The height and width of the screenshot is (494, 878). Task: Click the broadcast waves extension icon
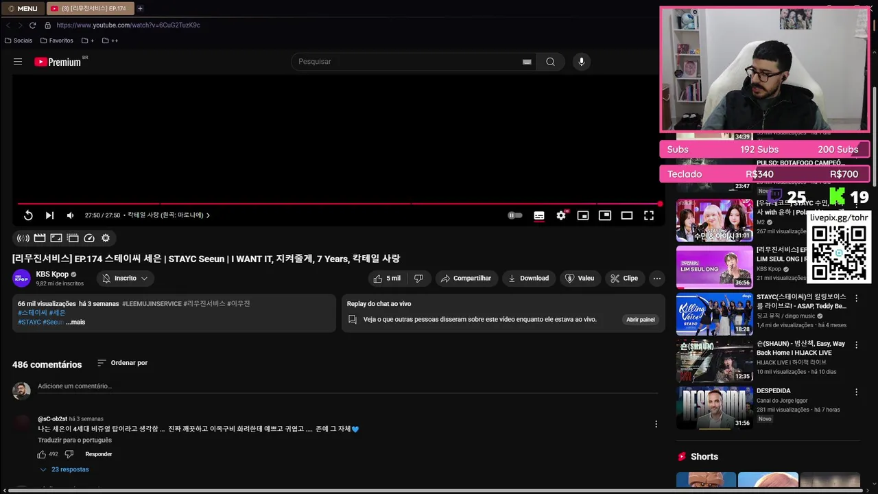point(23,238)
